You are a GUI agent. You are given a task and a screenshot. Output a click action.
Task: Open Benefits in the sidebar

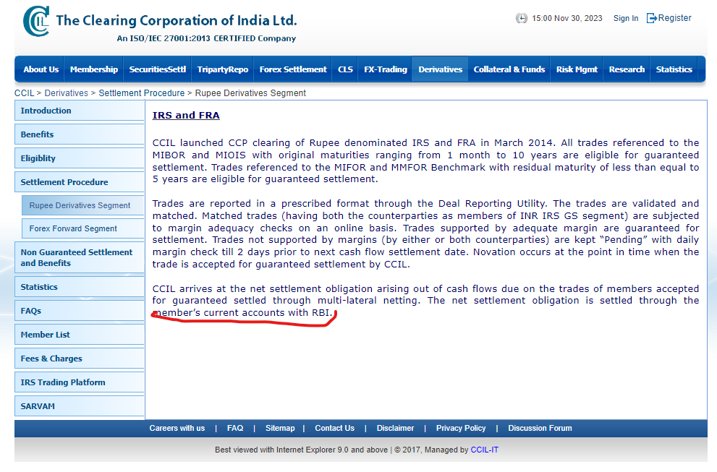pyautogui.click(x=79, y=134)
